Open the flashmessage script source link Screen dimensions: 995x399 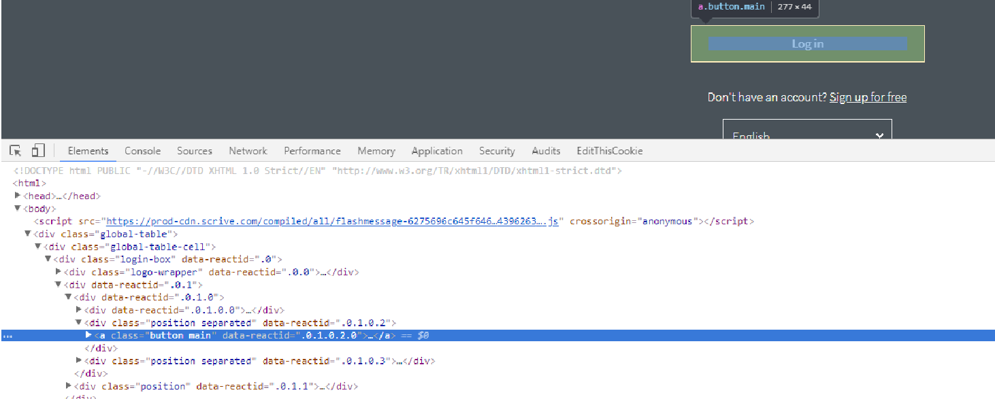click(332, 221)
